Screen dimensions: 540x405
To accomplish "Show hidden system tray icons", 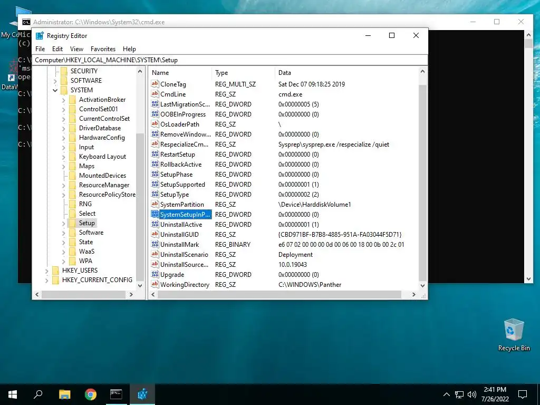I will 446,394.
